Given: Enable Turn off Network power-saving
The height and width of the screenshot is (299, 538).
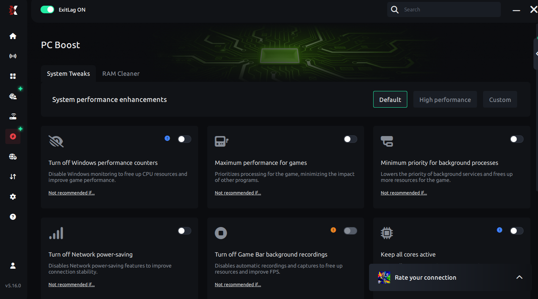Looking at the screenshot, I should tap(185, 231).
